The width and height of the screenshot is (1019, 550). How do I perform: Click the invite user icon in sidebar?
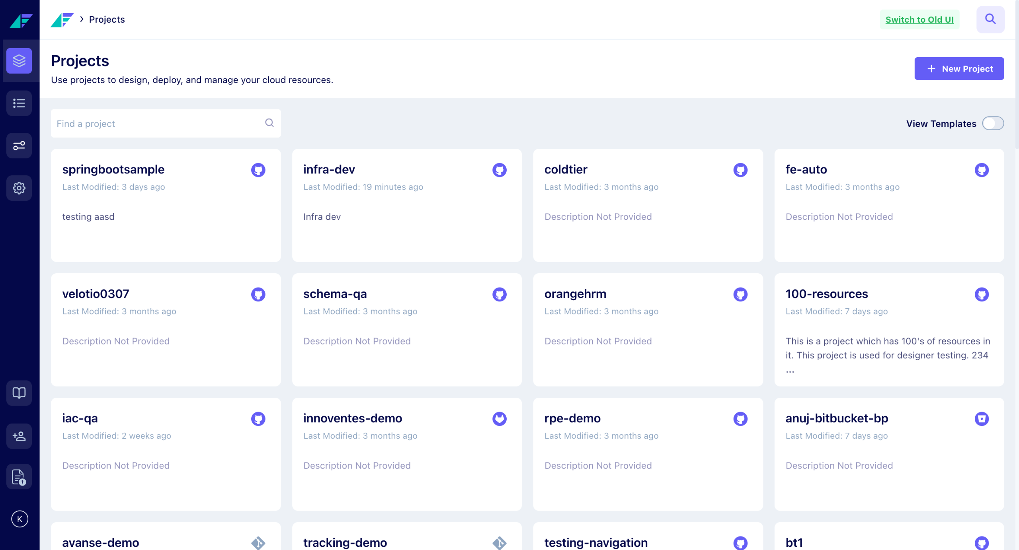[19, 436]
